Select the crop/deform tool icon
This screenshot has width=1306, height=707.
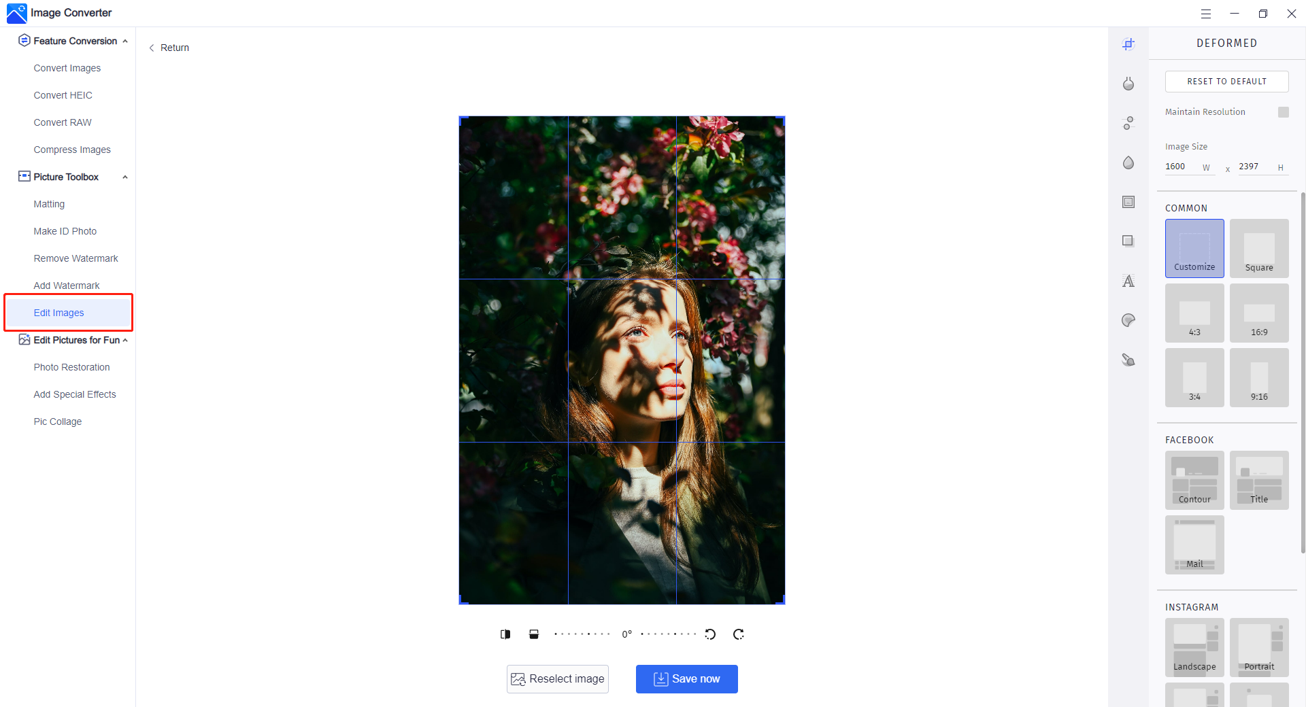1128,44
